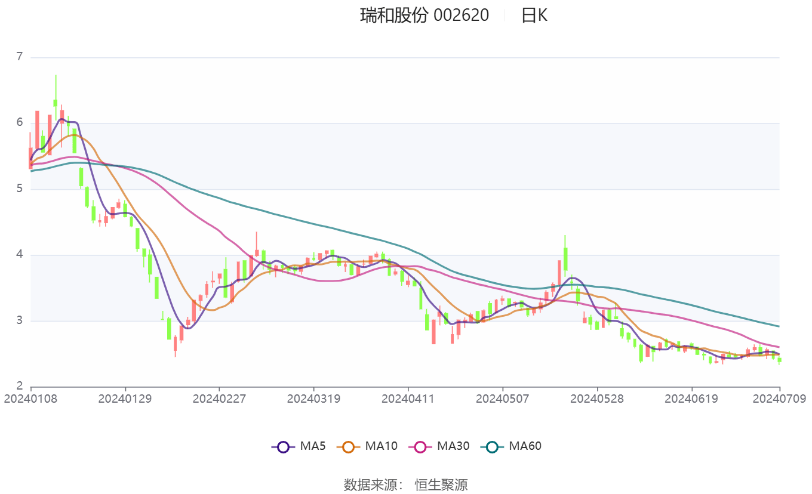The width and height of the screenshot is (812, 494).
Task: Toggle the MA5 legend series
Action: tap(299, 446)
